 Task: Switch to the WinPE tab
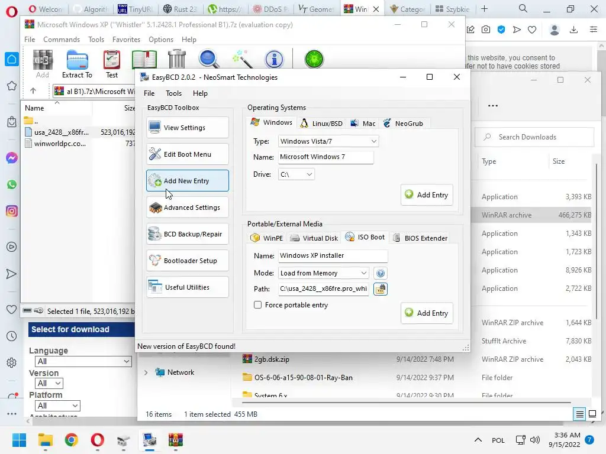[267, 238]
